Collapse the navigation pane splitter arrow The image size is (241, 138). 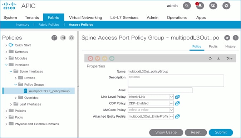[x=78, y=86]
